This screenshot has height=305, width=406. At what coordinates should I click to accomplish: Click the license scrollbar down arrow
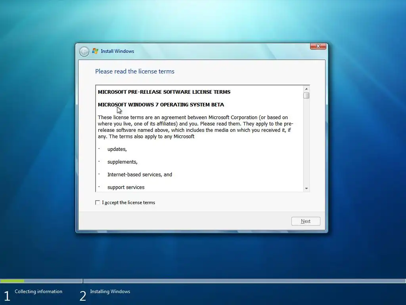306,189
